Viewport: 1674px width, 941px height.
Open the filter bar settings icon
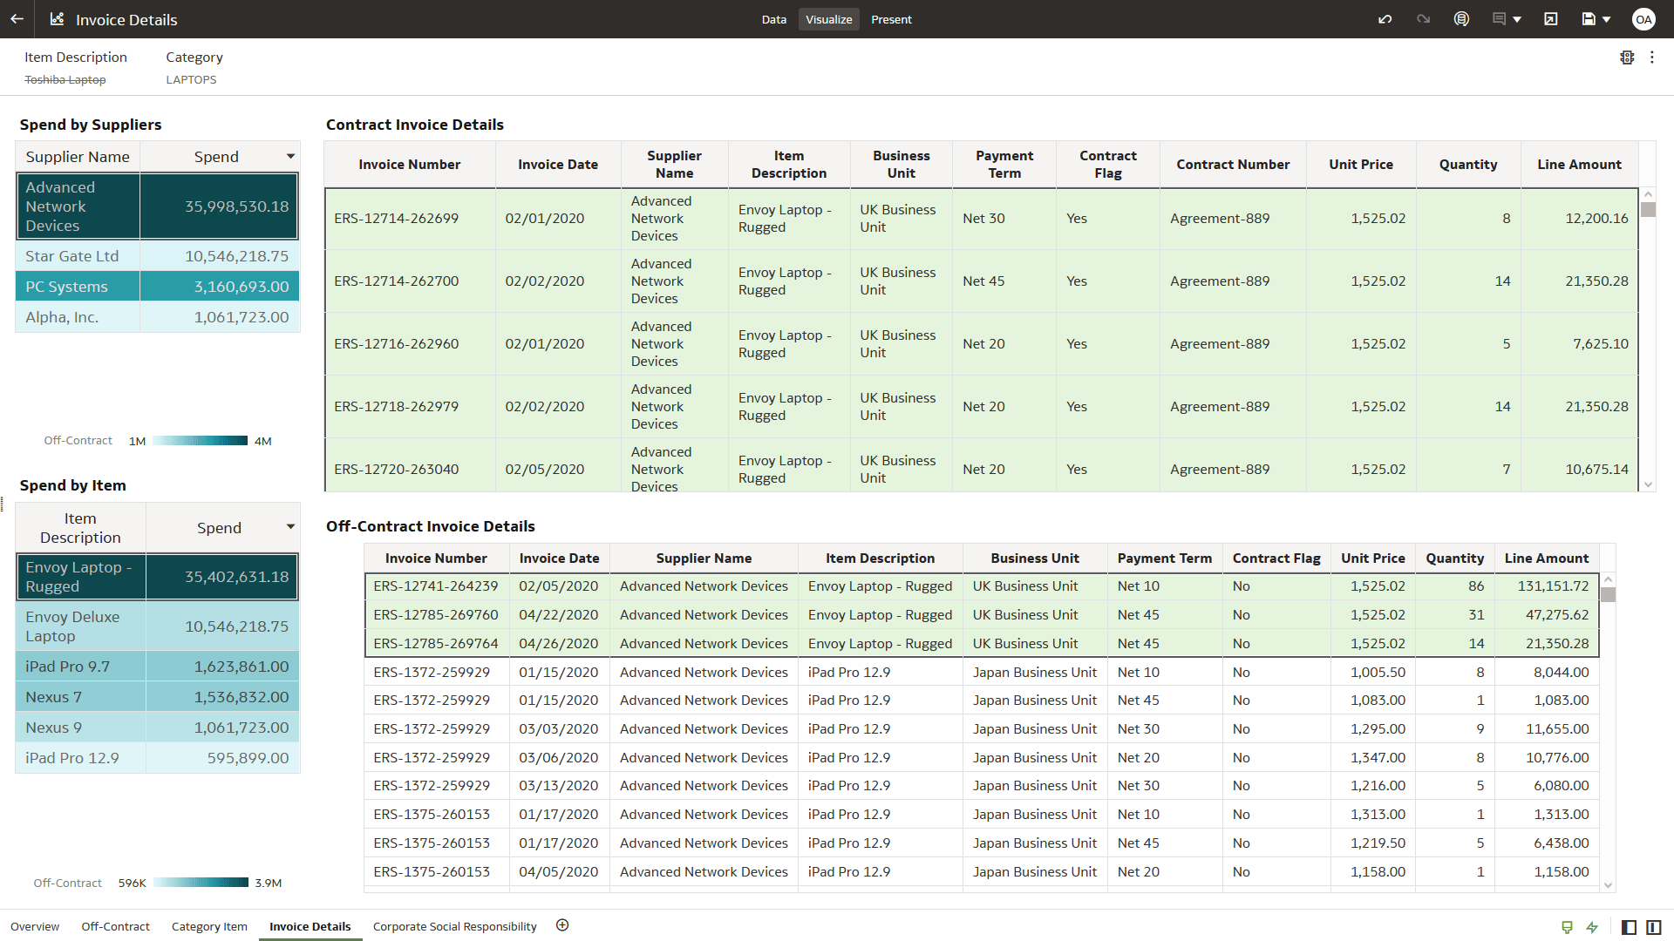click(1627, 58)
